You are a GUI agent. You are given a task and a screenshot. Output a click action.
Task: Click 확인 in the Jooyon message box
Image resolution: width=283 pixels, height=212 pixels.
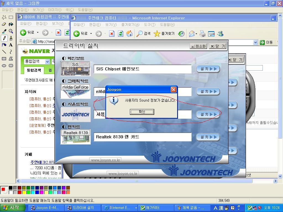pos(142,112)
